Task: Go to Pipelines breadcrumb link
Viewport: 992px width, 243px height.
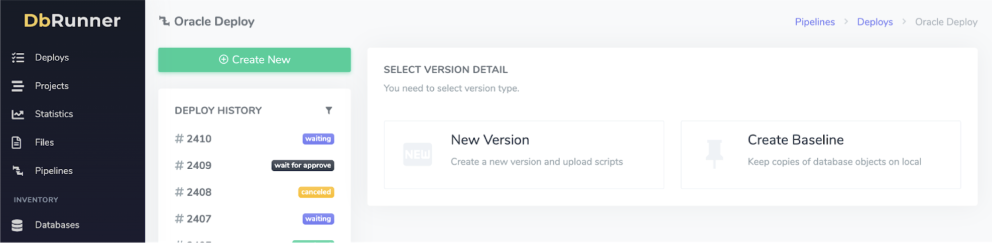Action: click(x=814, y=22)
